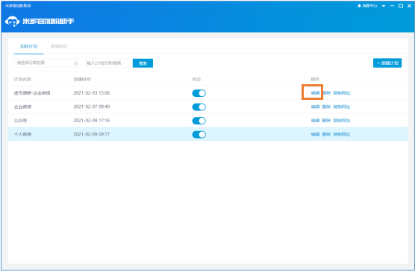Maximize the application window
The width and height of the screenshot is (418, 272).
click(401, 6)
